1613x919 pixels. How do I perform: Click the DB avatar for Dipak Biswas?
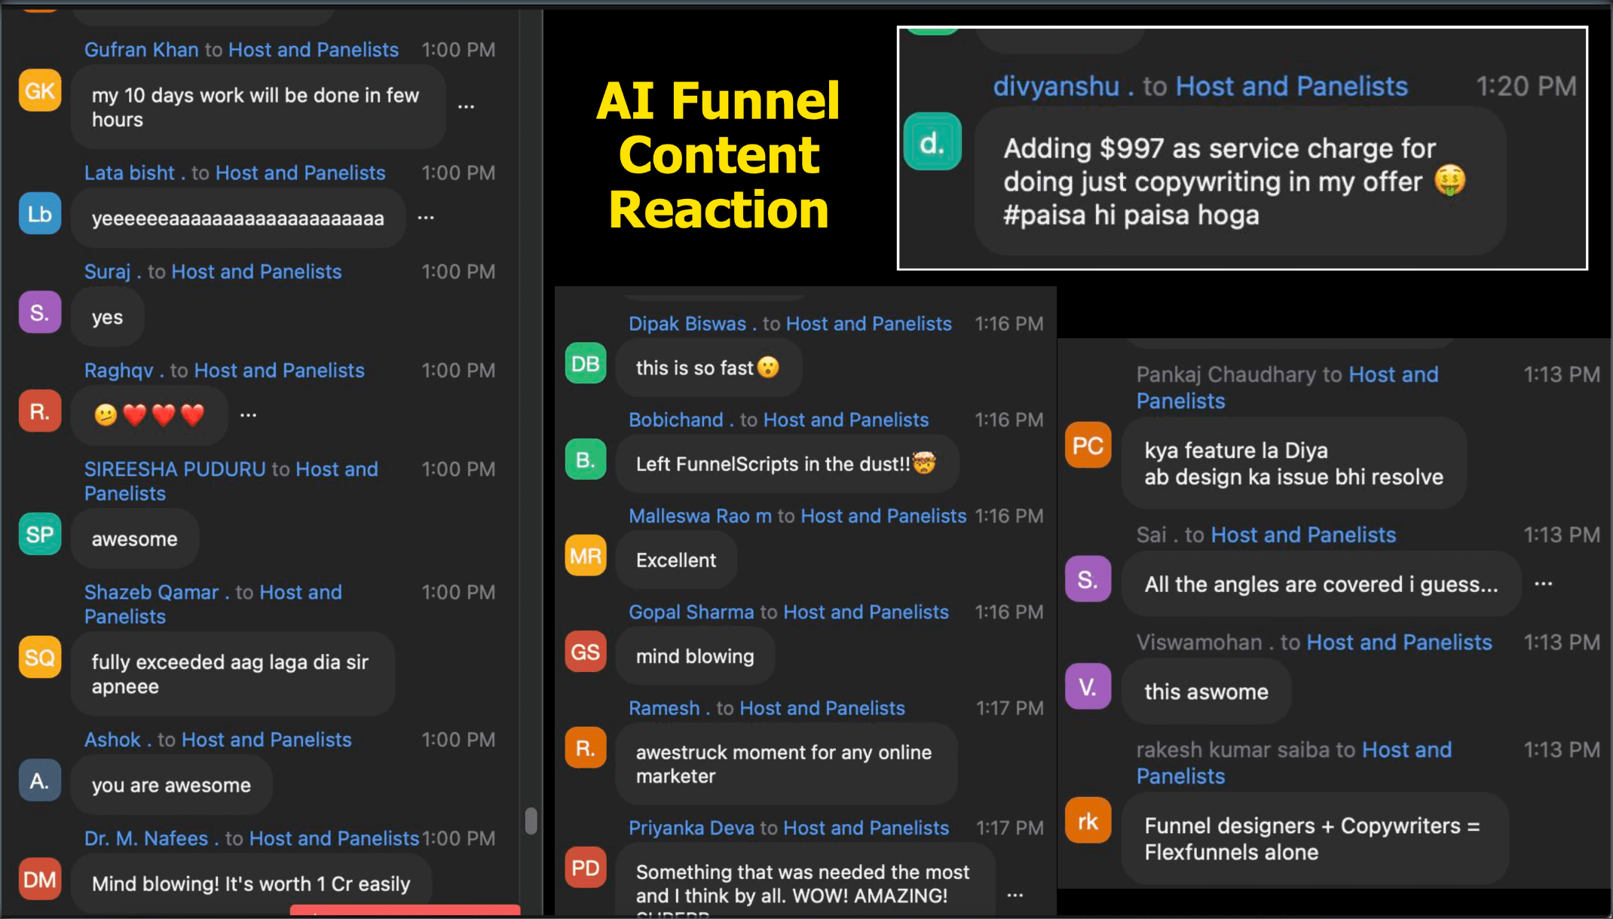[586, 364]
